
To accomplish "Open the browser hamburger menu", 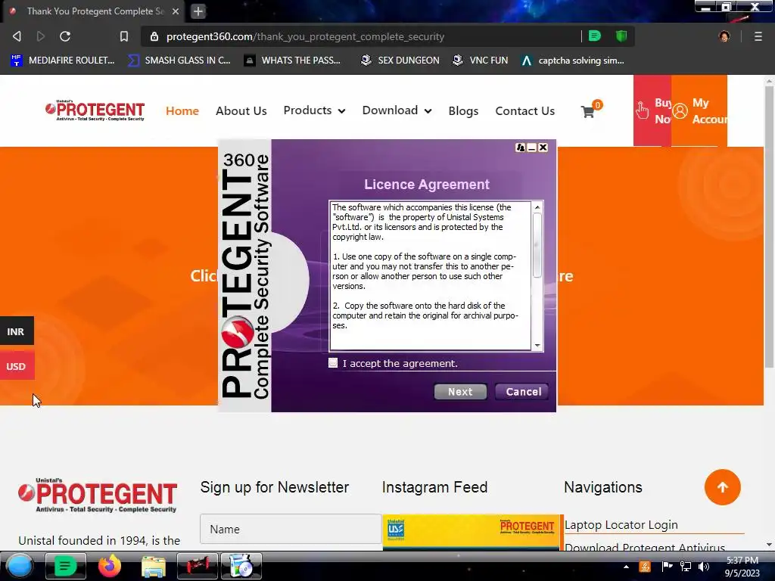I will 758,36.
